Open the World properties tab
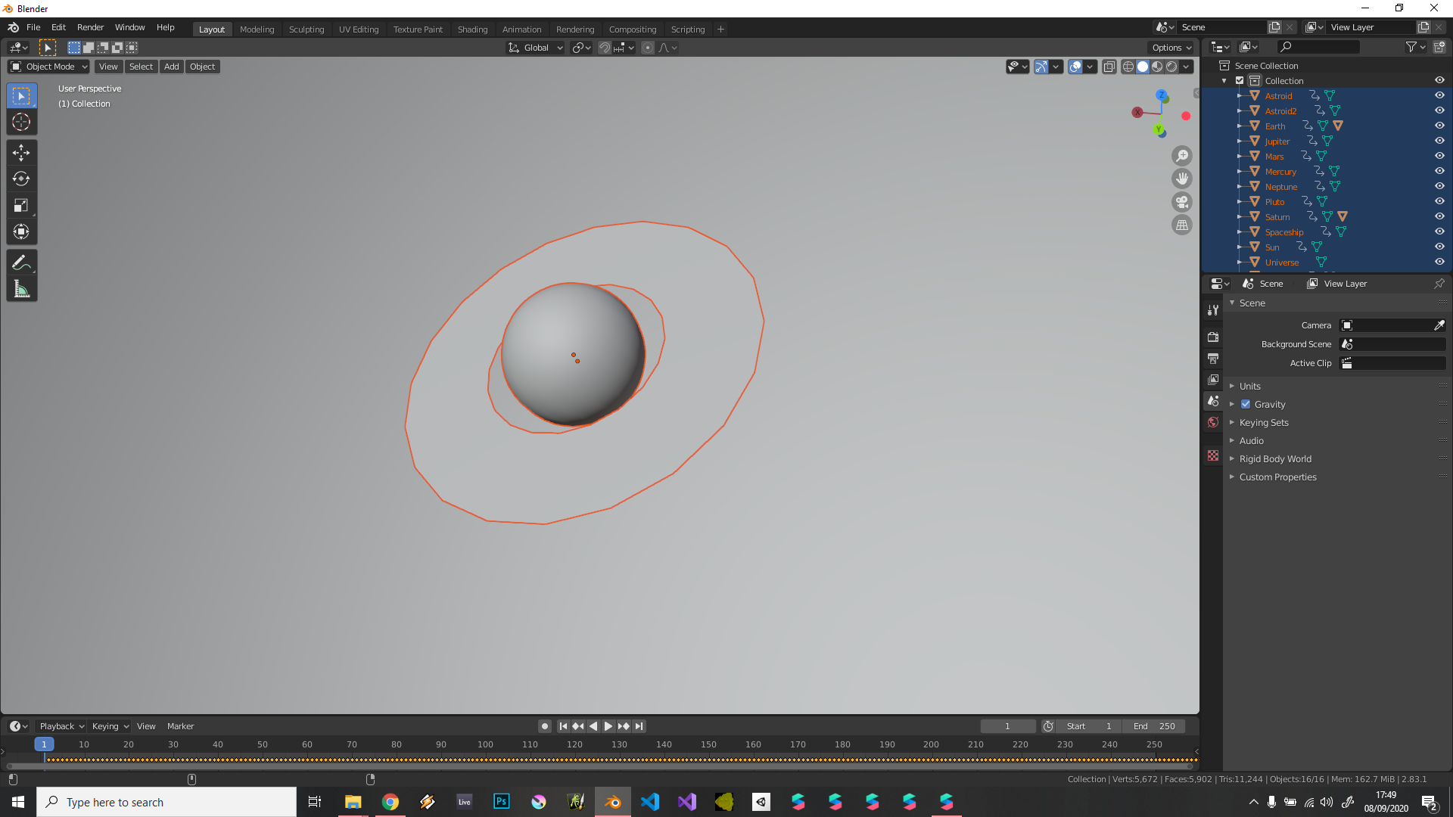 click(1213, 422)
